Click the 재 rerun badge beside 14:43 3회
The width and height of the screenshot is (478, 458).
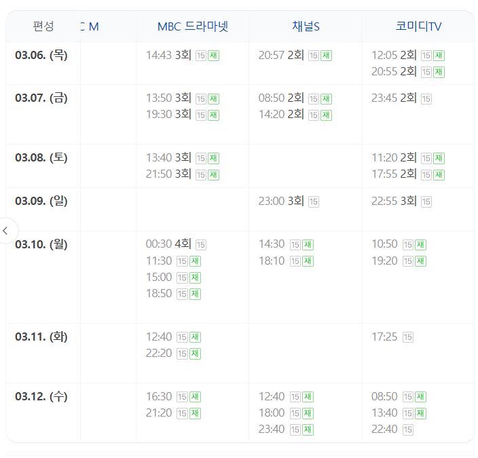click(213, 56)
